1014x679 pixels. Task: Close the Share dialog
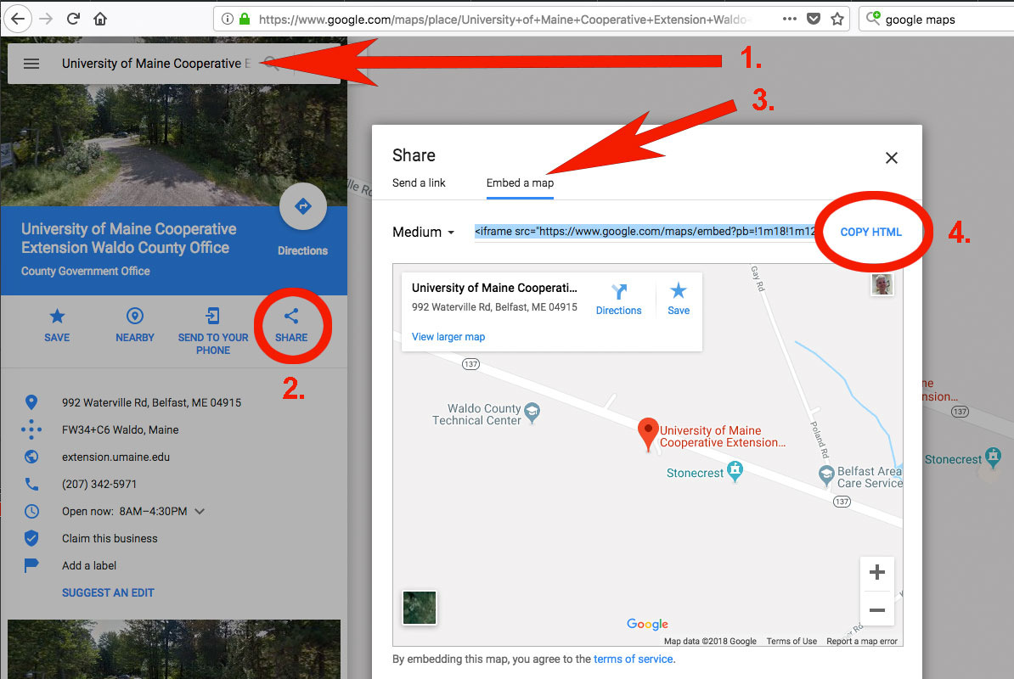coord(891,157)
